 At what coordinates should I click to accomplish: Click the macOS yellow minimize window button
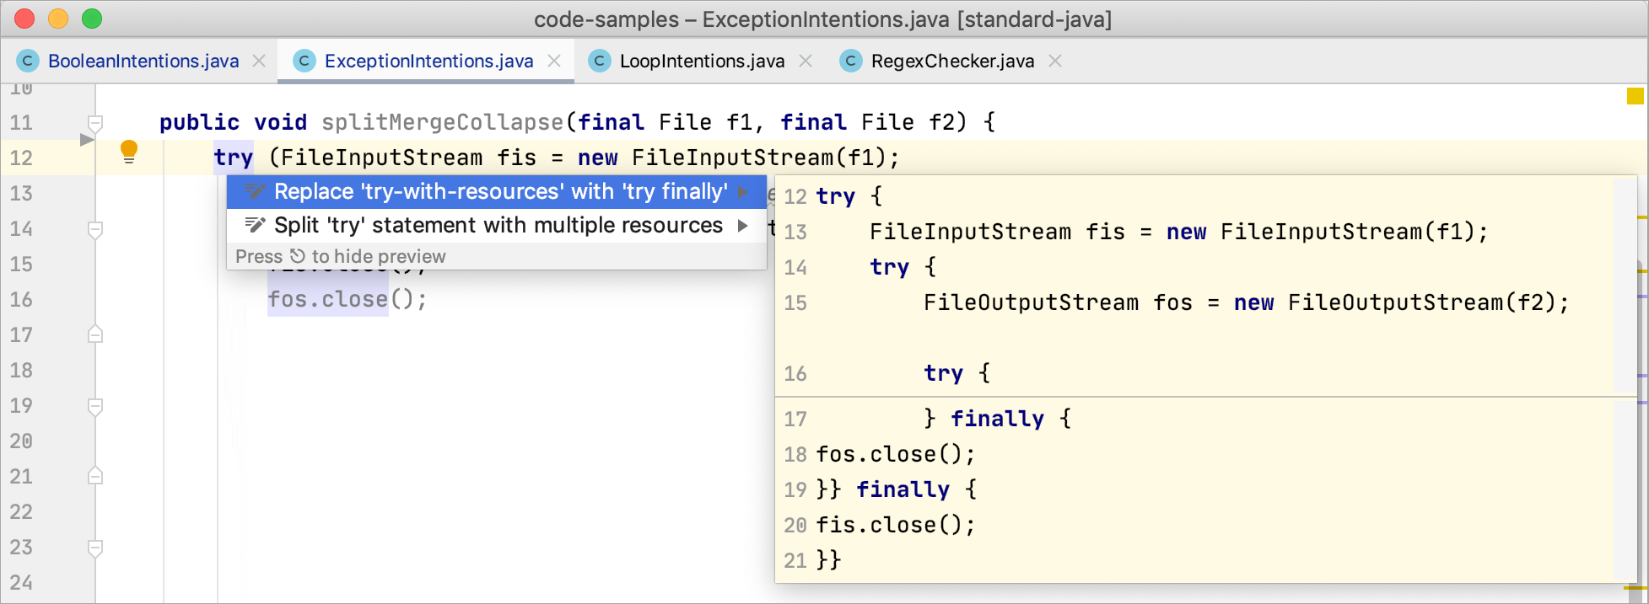[58, 19]
